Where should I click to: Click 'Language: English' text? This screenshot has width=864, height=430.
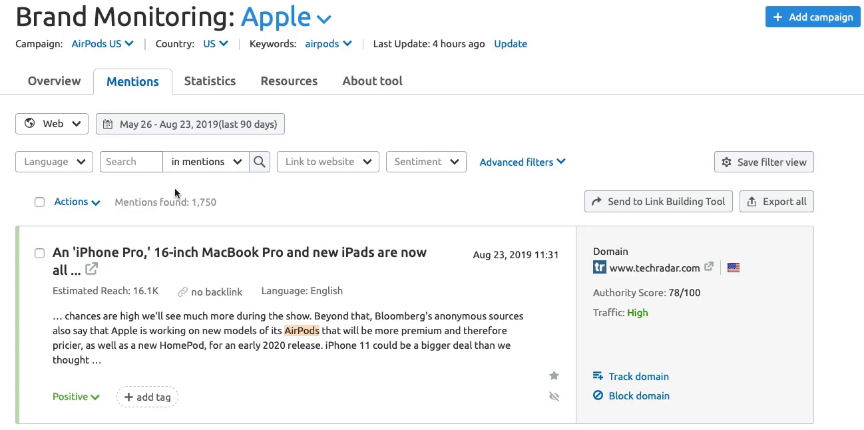(302, 291)
